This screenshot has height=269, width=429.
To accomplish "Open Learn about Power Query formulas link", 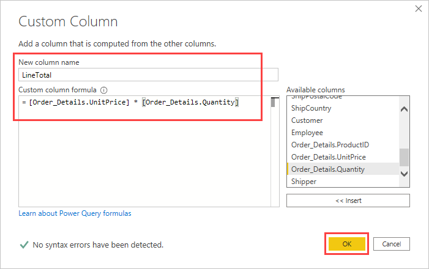I will click(75, 213).
